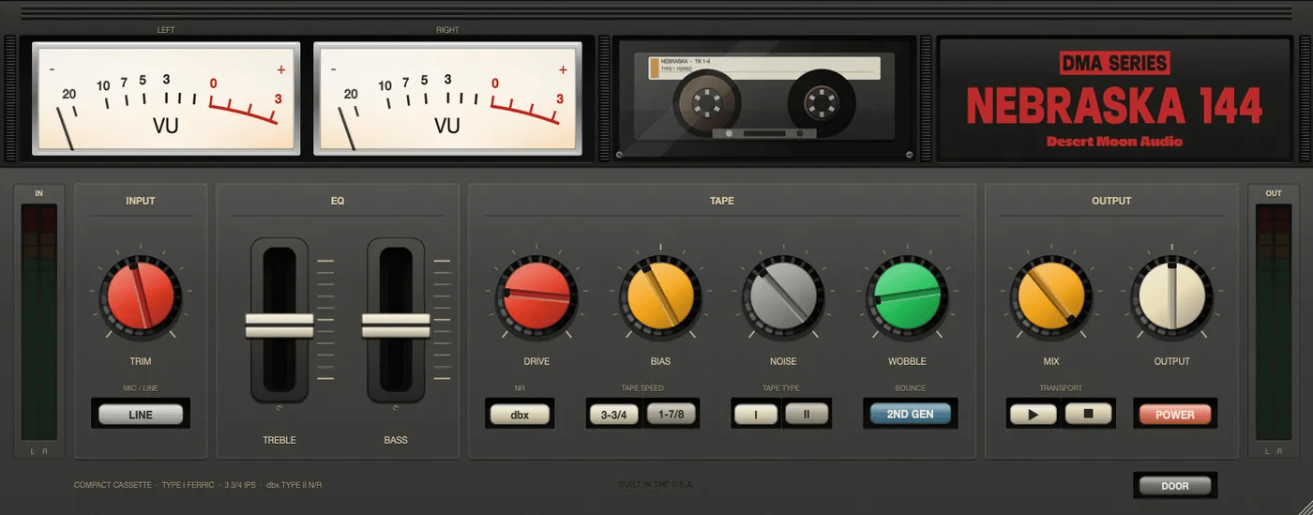The image size is (1313, 515).
Task: Select 1-7/8 tape speed
Action: [x=671, y=415]
